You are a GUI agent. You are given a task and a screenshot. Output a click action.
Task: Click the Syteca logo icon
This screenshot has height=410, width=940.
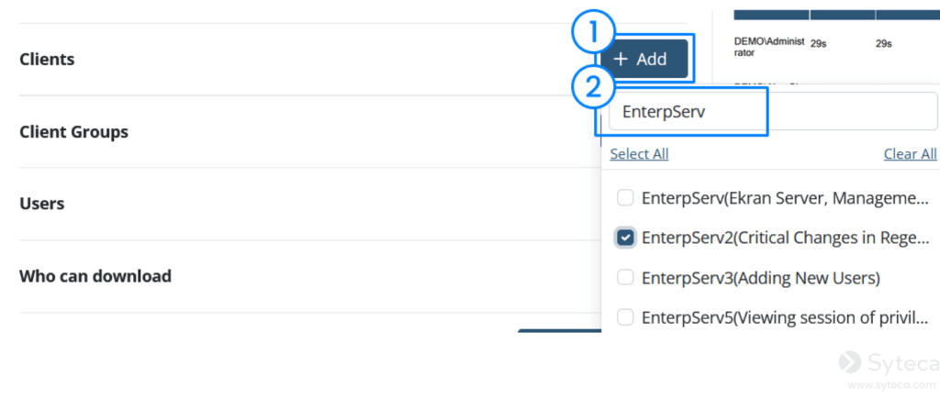pos(850,362)
